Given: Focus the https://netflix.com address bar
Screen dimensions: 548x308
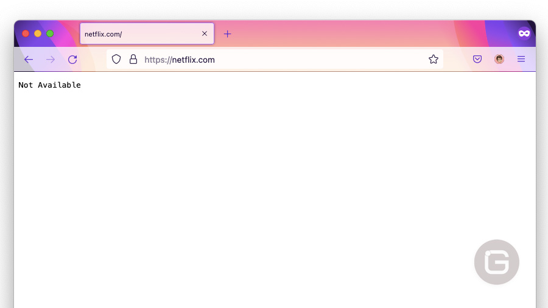Looking at the screenshot, I should point(275,60).
